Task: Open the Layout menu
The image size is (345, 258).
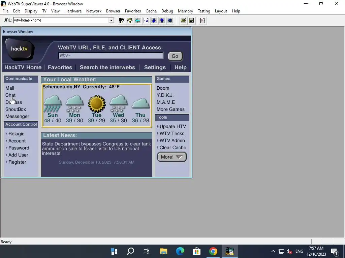Action: click(x=221, y=11)
